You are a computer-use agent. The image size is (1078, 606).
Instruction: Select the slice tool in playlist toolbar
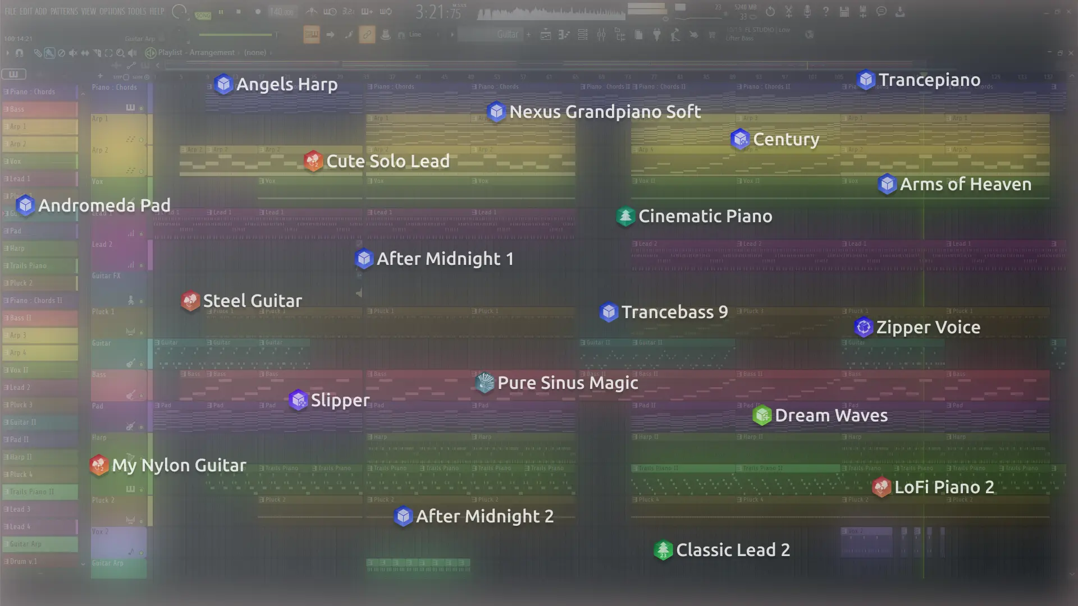pyautogui.click(x=97, y=53)
